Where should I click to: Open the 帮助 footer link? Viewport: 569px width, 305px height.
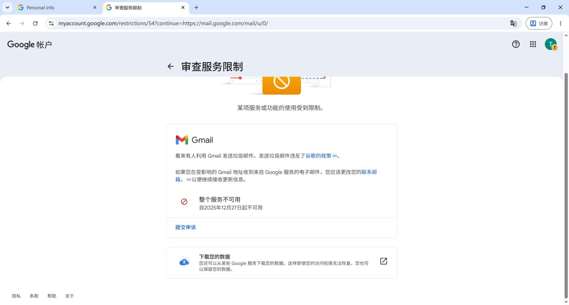[x=52, y=296]
